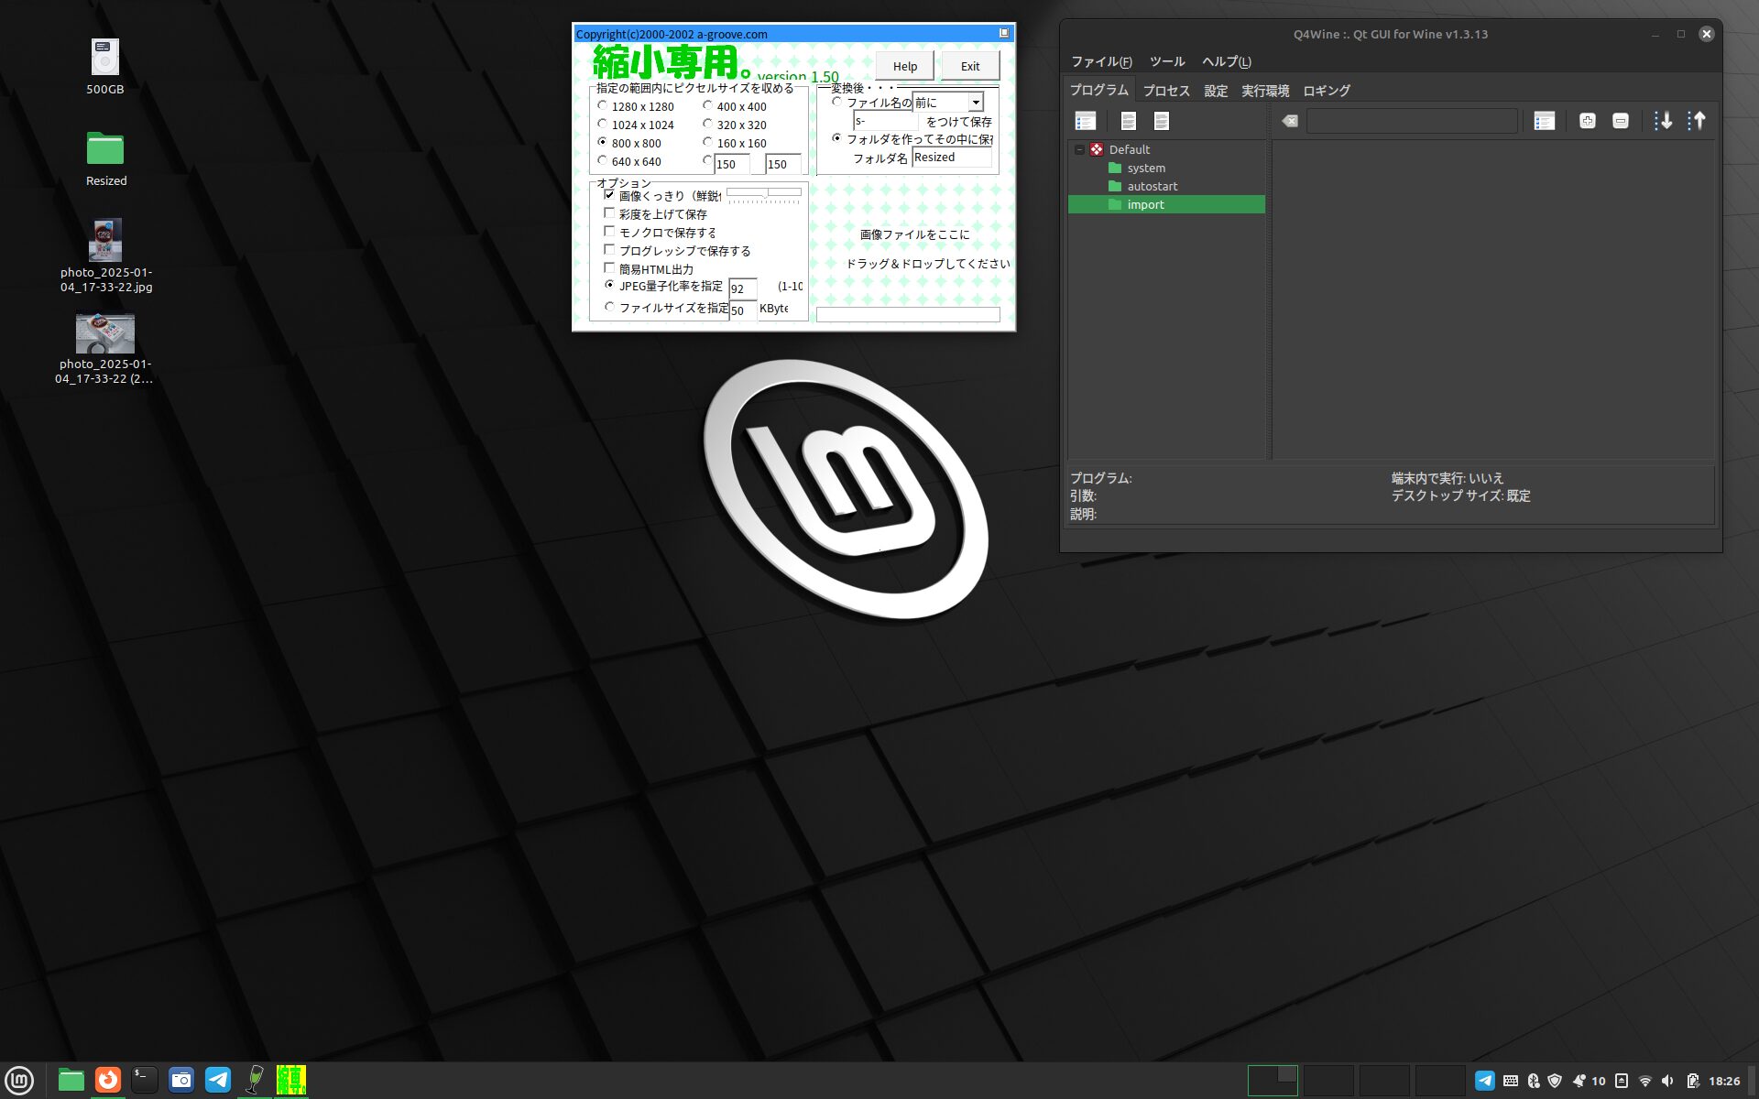
Task: Click the Exit button
Action: click(x=969, y=66)
